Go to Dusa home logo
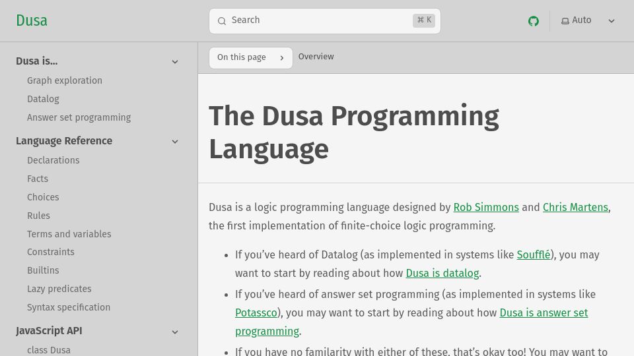634x356 pixels. (x=32, y=20)
